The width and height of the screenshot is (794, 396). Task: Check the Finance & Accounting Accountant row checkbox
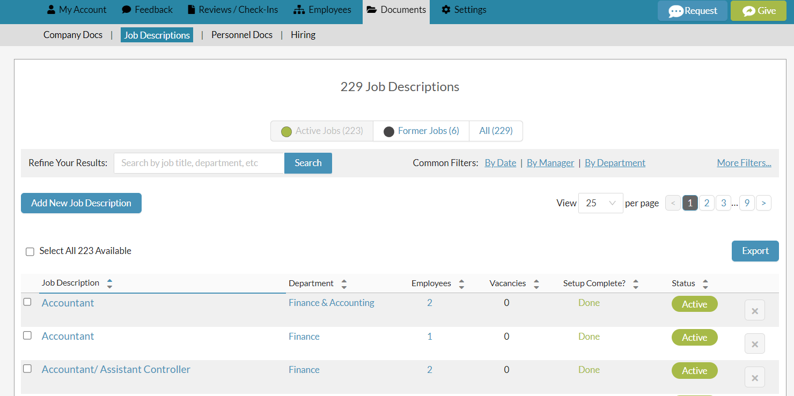(27, 302)
